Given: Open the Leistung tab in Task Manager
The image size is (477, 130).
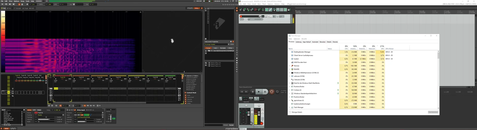Looking at the screenshot, I should point(298,42).
